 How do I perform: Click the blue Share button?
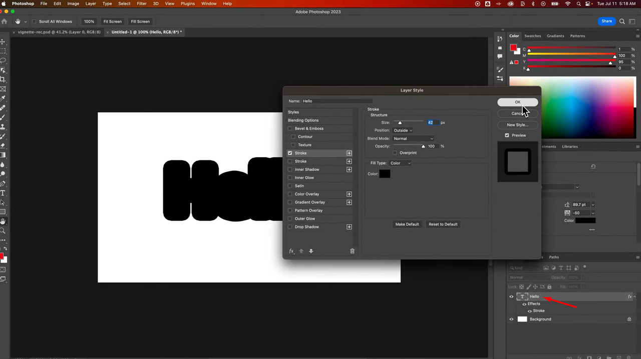[x=606, y=22]
